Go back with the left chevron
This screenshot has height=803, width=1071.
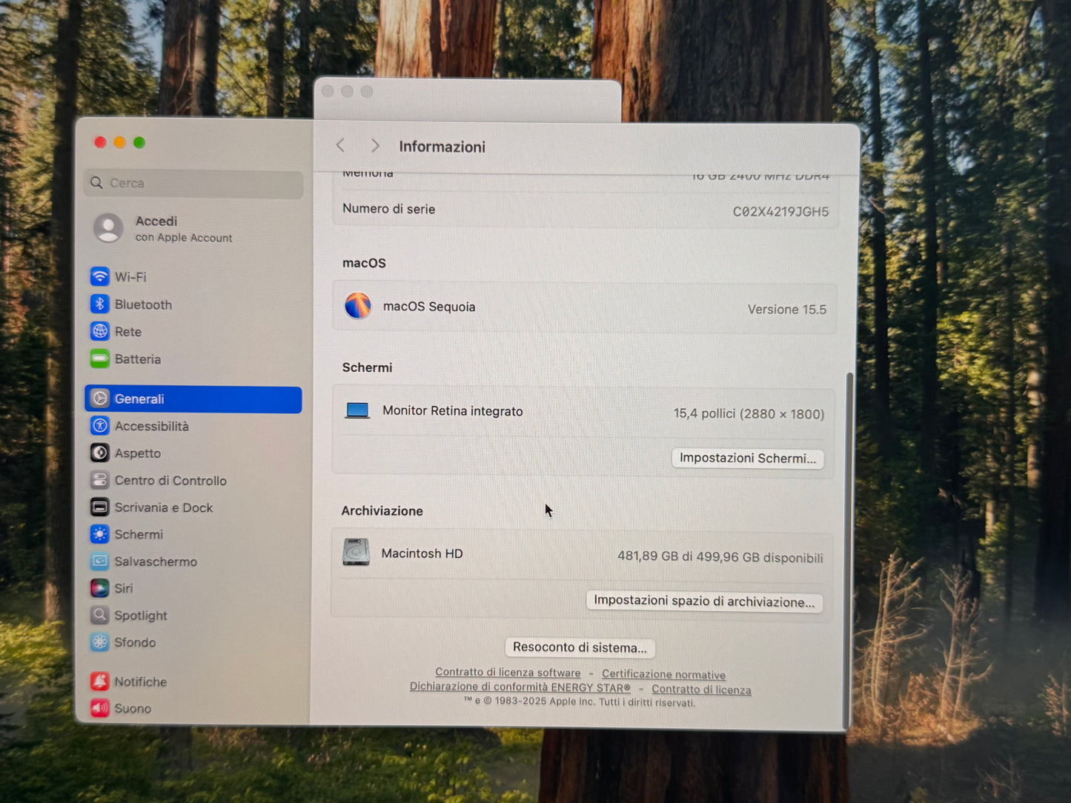point(341,146)
